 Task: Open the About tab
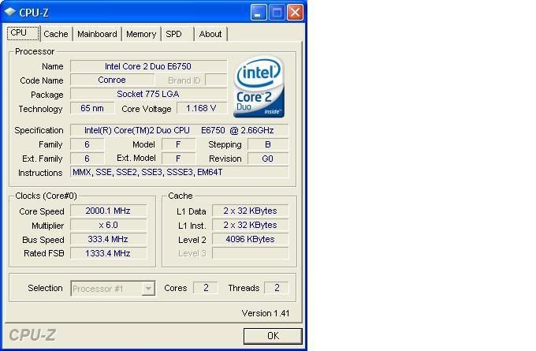point(210,34)
